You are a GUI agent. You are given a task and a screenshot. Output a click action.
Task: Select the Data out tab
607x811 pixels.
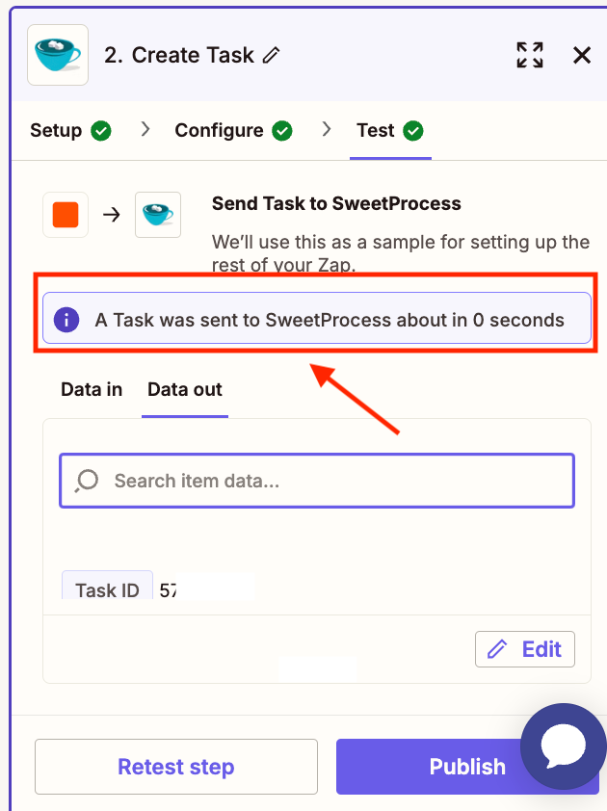point(185,389)
